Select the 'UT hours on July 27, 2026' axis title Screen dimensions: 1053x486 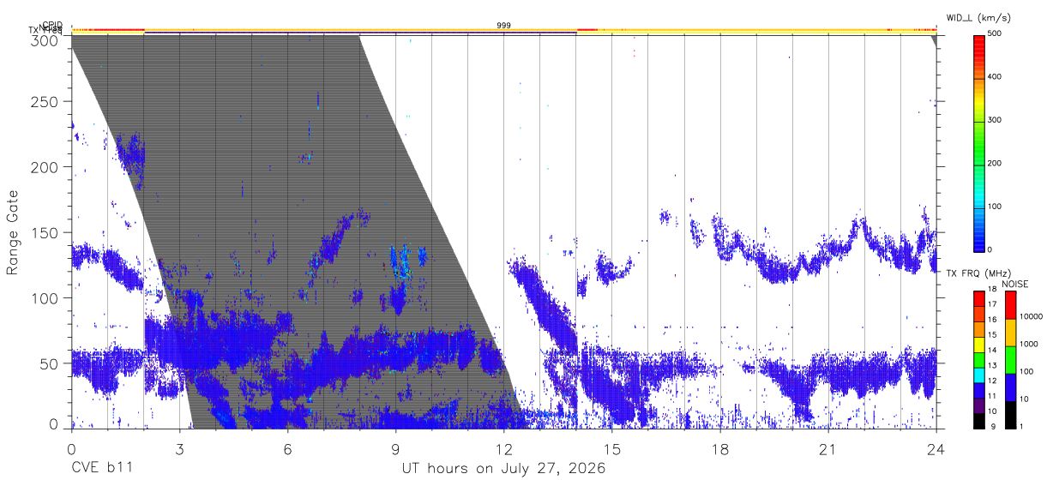[x=503, y=469]
